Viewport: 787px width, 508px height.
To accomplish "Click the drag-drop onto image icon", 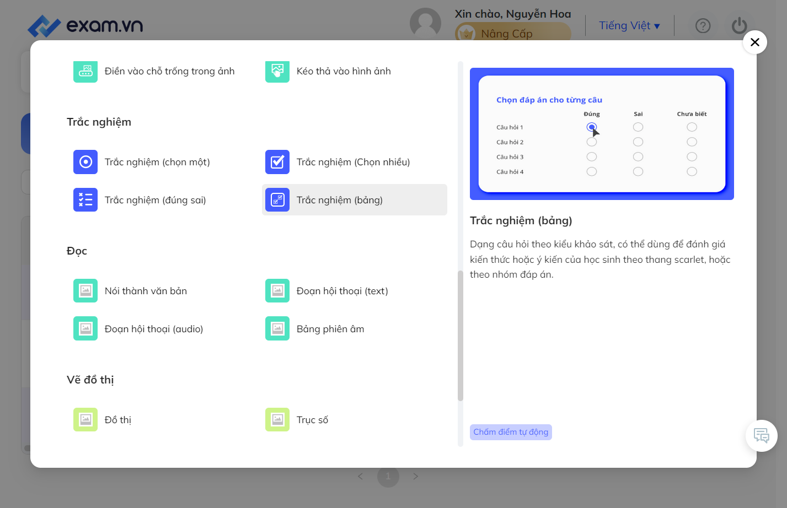I will pos(277,71).
